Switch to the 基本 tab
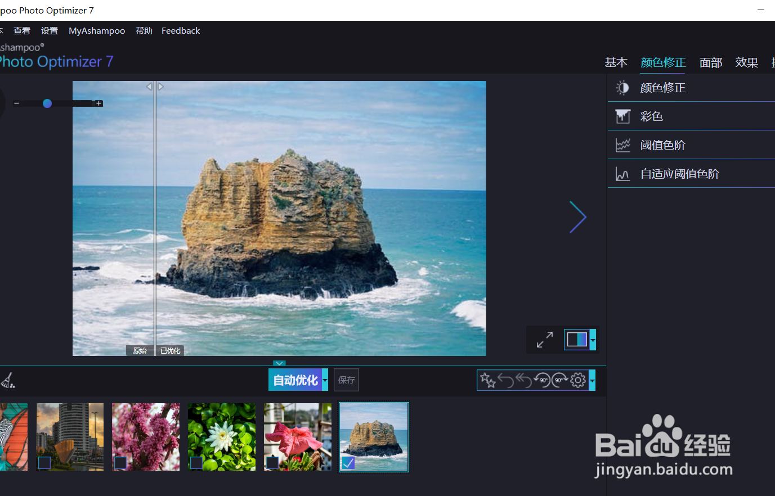The width and height of the screenshot is (775, 496). (616, 62)
